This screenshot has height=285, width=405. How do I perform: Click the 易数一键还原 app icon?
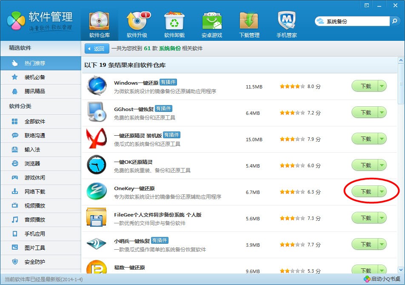point(97,267)
